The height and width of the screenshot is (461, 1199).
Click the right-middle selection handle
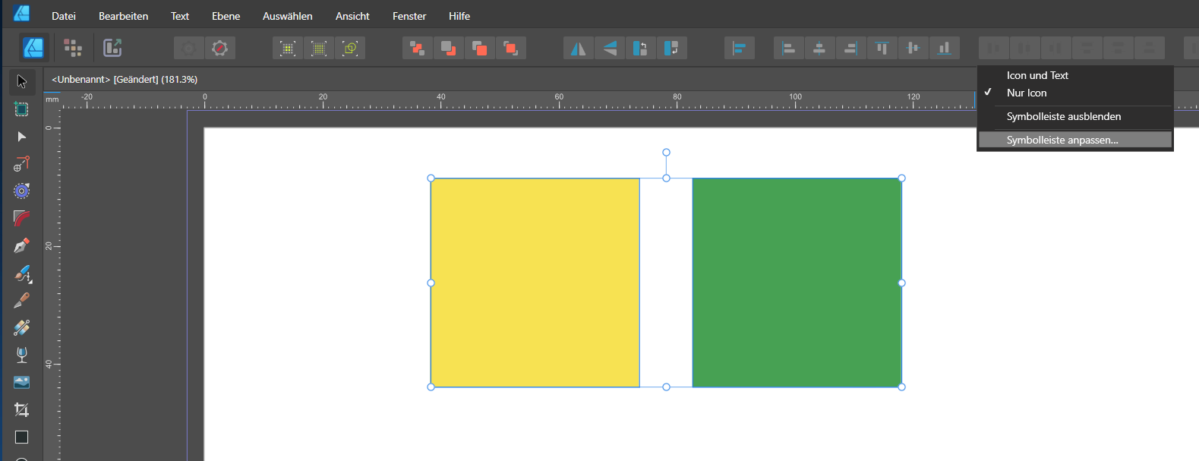coord(902,283)
